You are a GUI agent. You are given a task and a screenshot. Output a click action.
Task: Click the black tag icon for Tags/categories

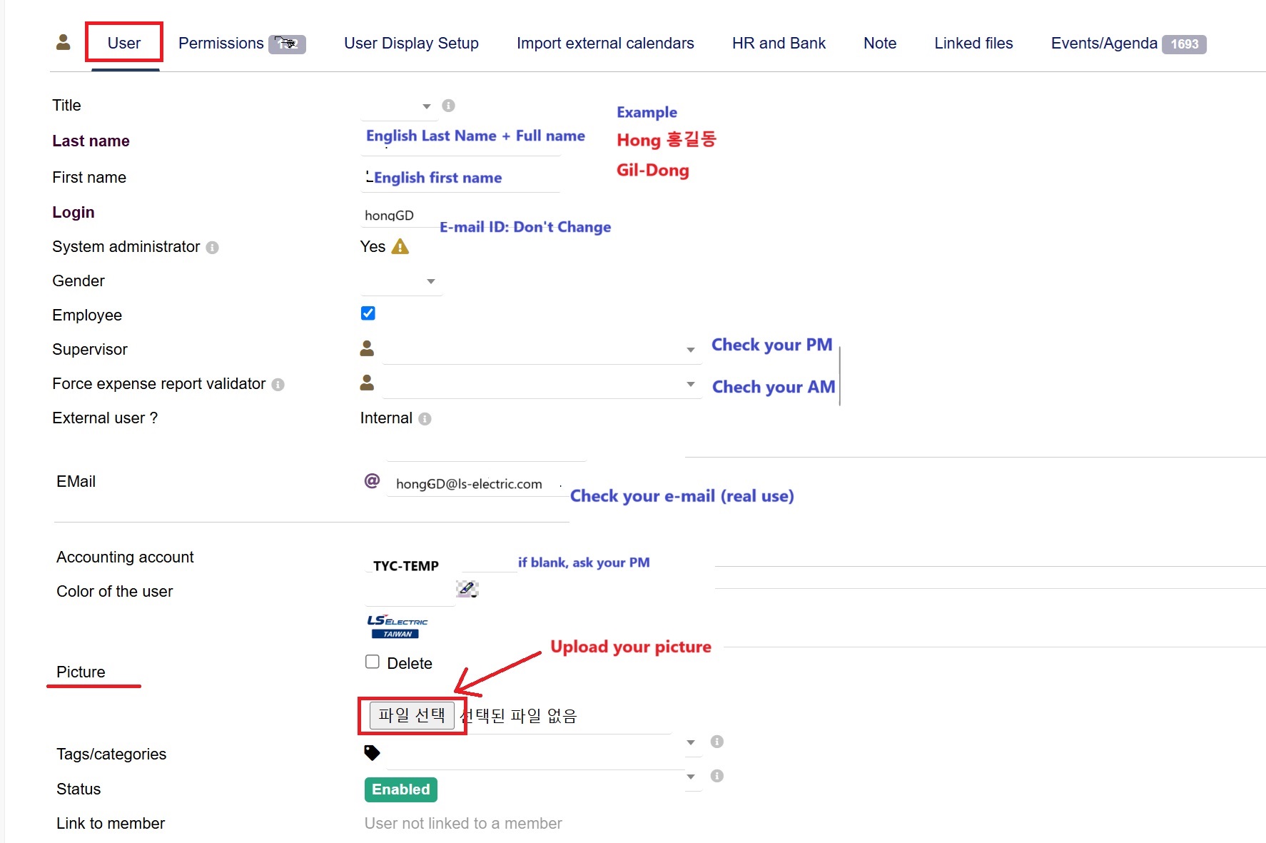point(372,752)
